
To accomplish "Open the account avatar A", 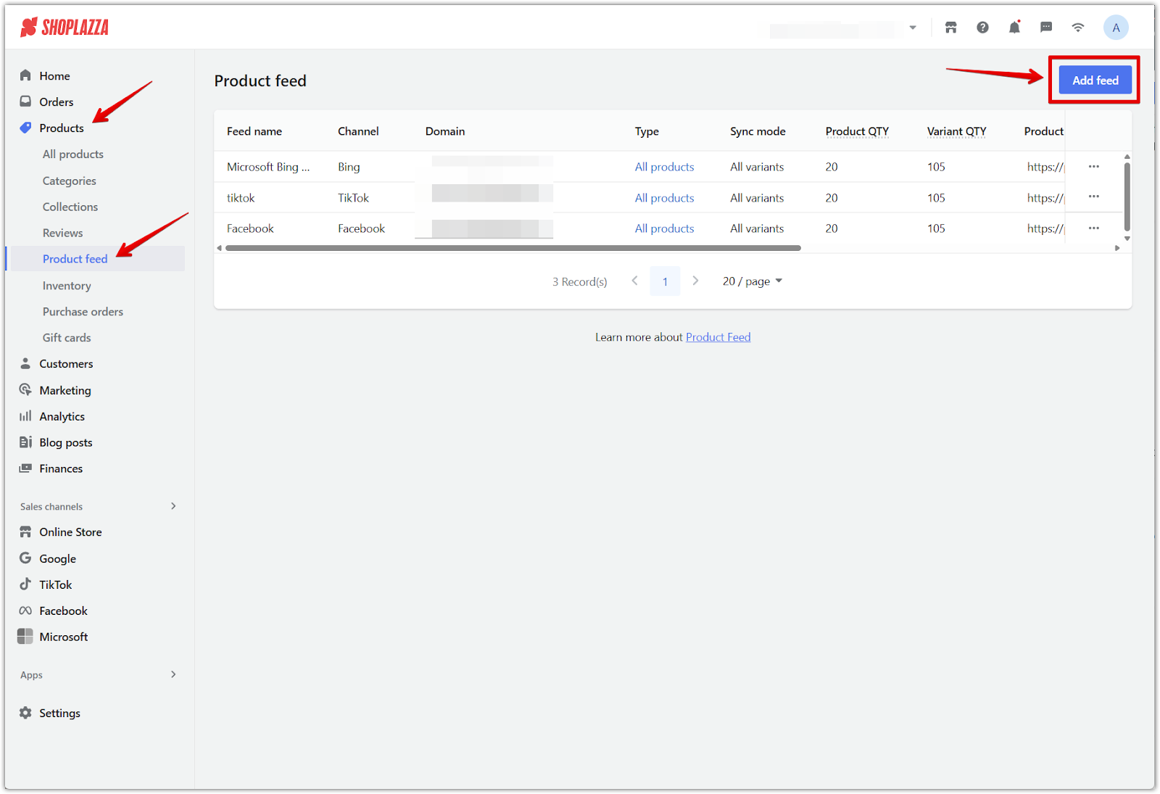I will click(1116, 28).
